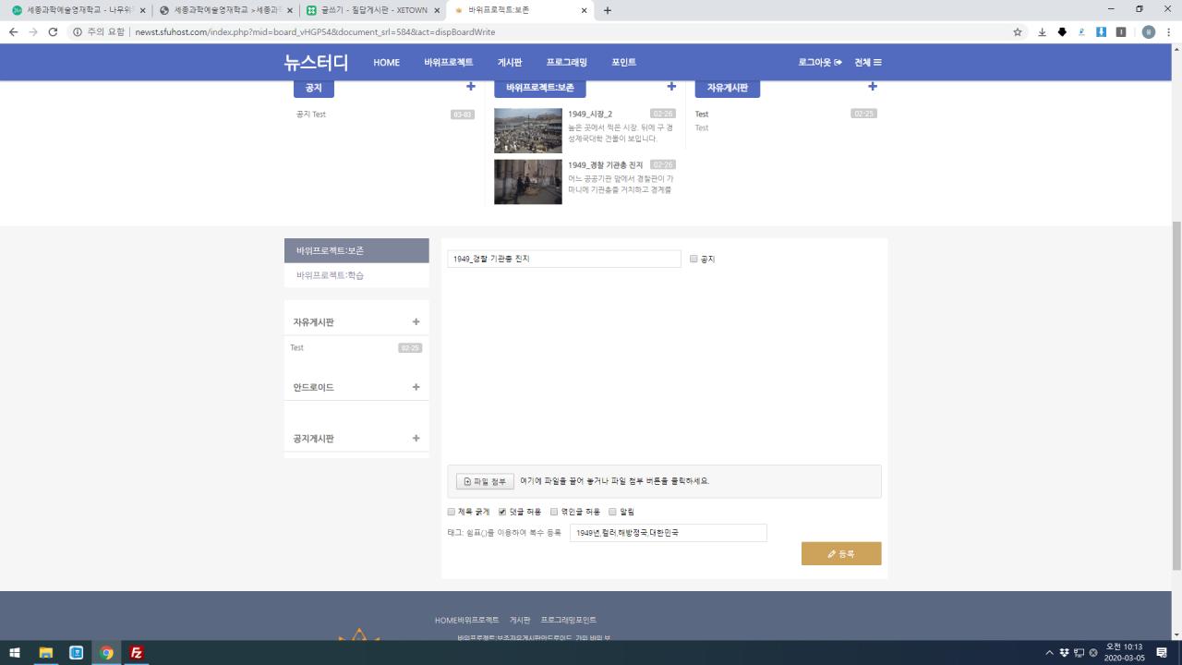Open the network tray icon

pyautogui.click(x=1079, y=653)
